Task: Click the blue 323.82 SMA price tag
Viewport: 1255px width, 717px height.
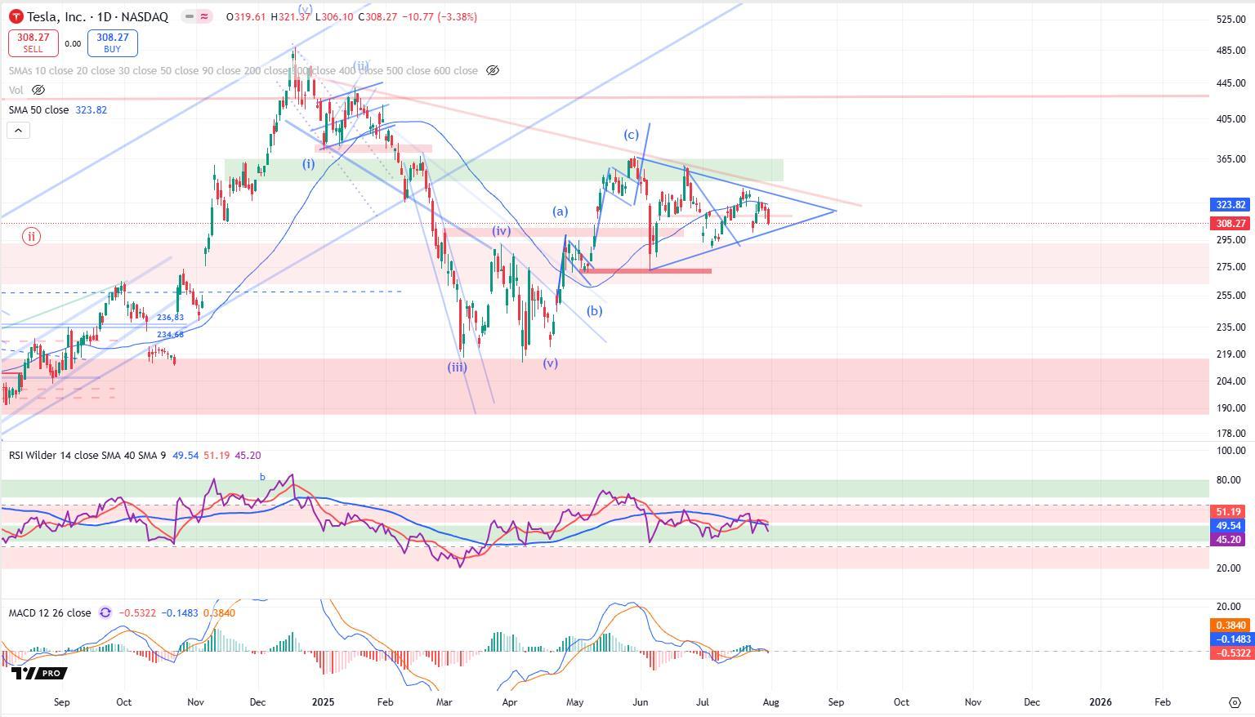Action: [1230, 205]
